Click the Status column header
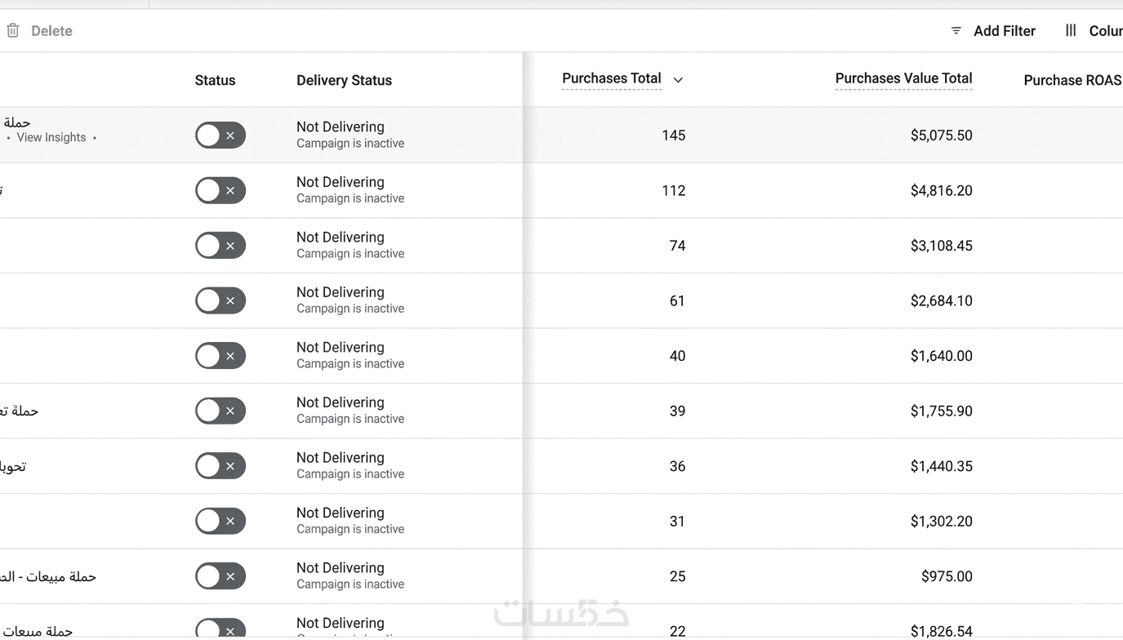1123x640 pixels. 215,80
